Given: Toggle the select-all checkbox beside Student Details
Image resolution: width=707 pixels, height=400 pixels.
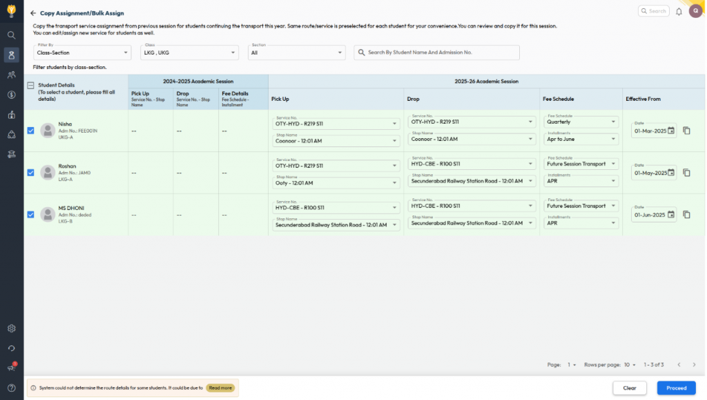Looking at the screenshot, I should 30,86.
